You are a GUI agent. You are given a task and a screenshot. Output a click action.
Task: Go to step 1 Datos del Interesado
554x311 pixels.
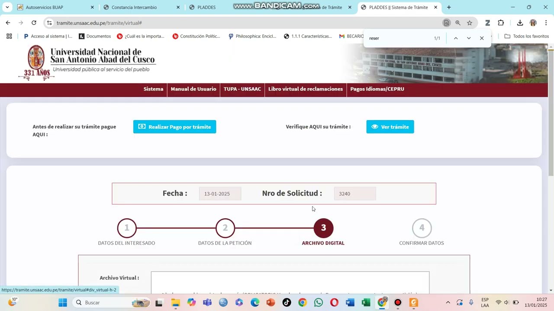127,228
